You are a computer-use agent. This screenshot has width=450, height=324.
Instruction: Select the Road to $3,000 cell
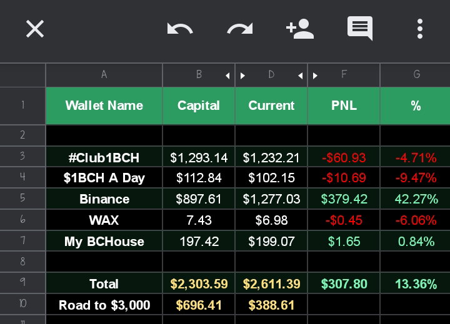[x=104, y=305]
